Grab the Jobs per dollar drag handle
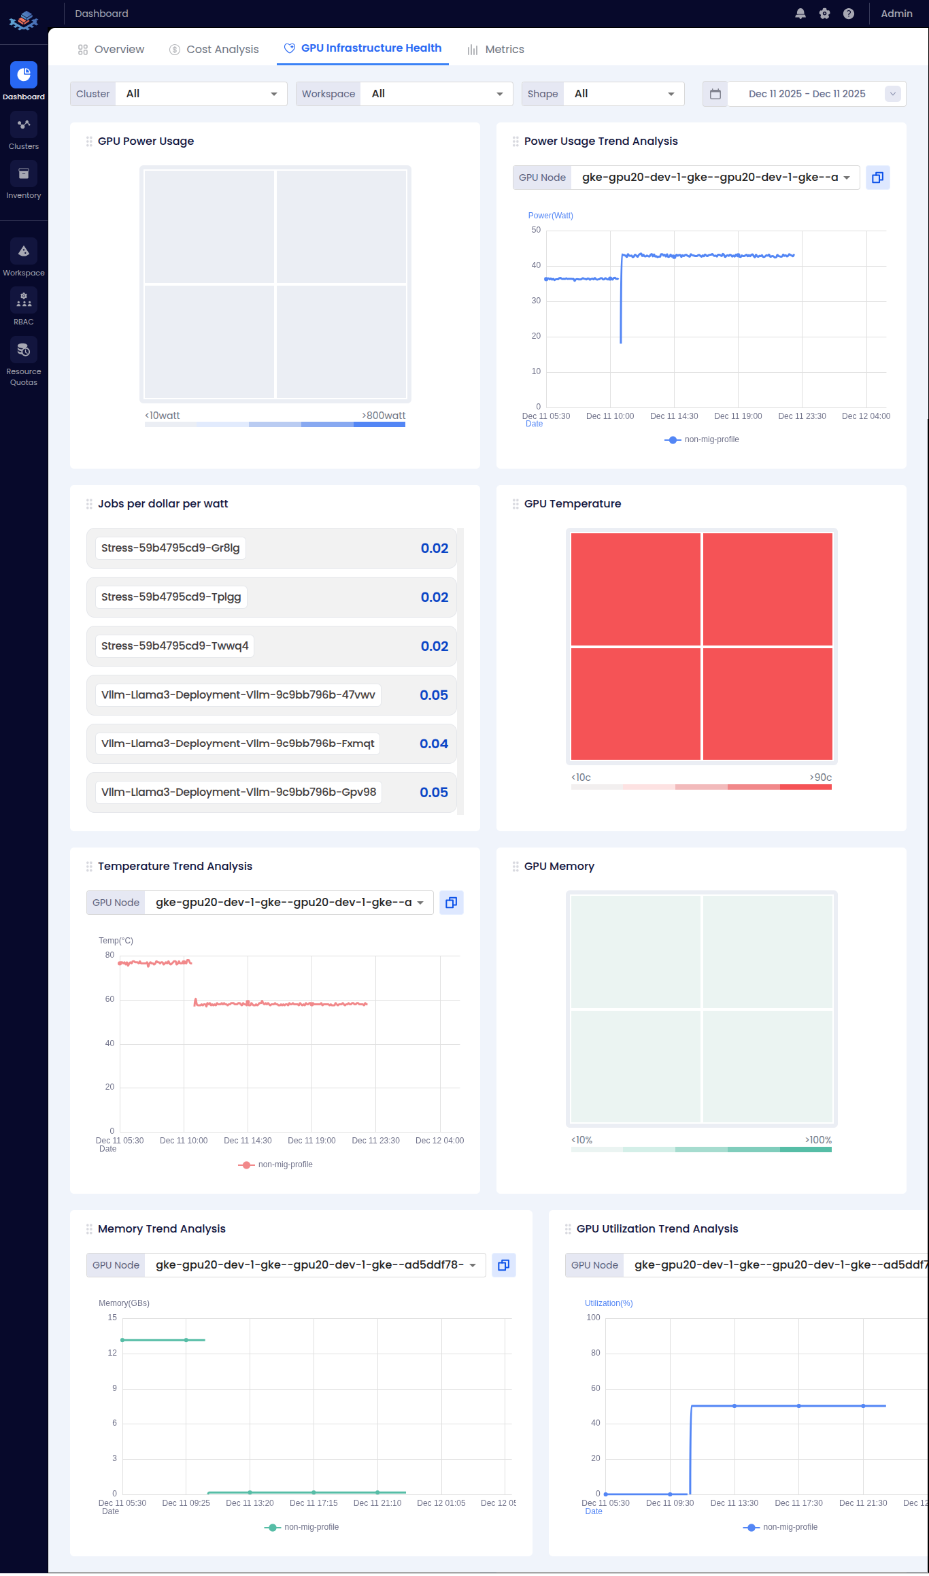The width and height of the screenshot is (929, 1576). click(x=89, y=504)
